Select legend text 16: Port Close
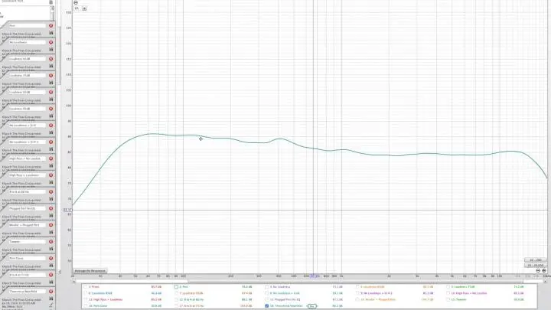The width and height of the screenshot is (551, 310). [x=98, y=305]
